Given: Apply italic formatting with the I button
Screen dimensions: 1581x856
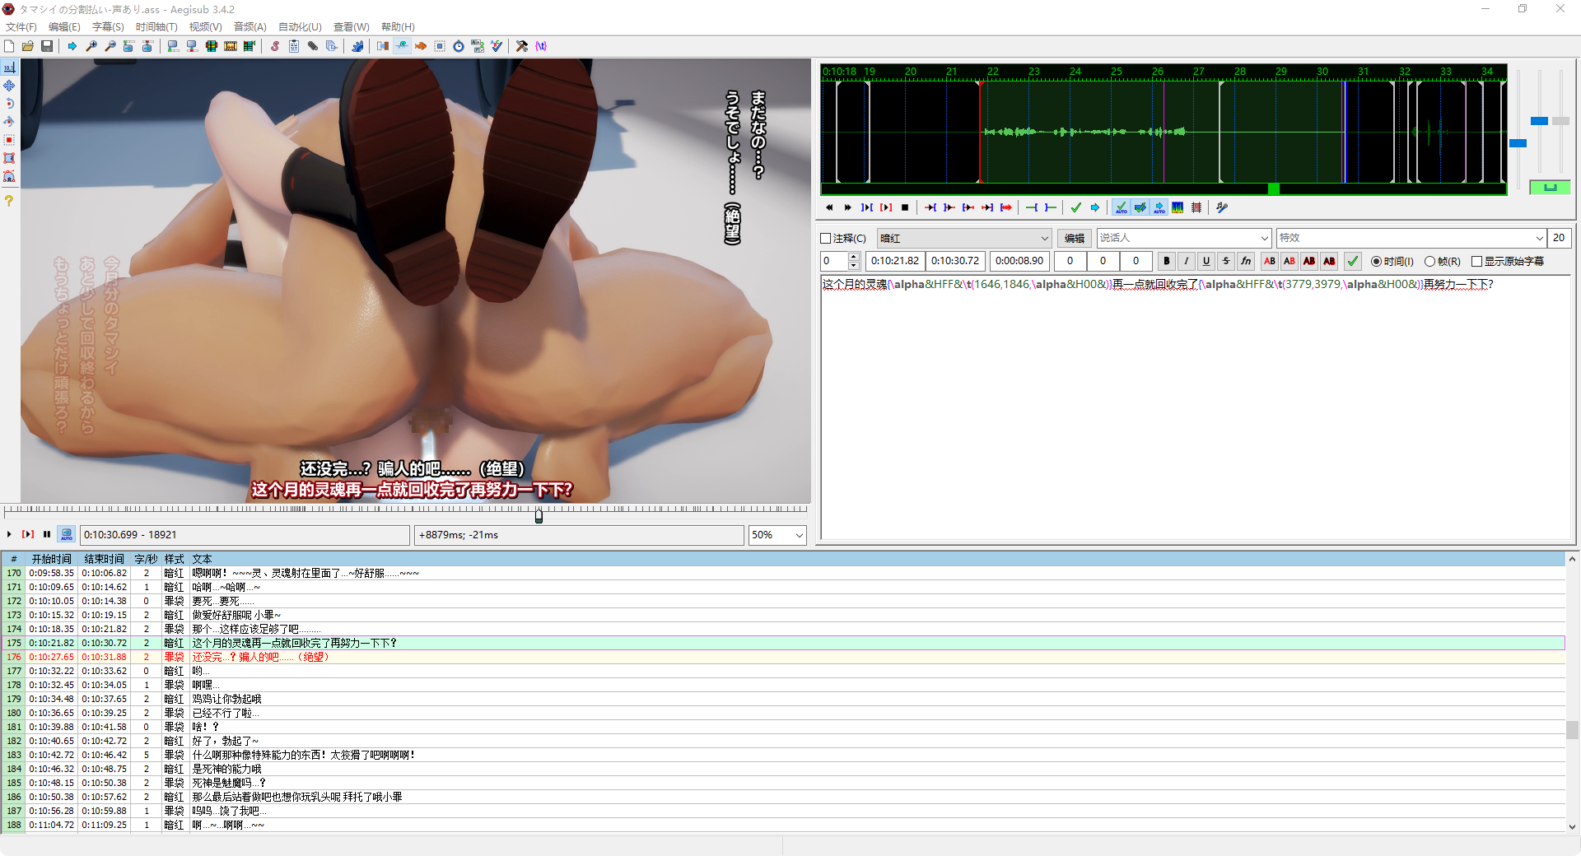Looking at the screenshot, I should (x=1187, y=261).
